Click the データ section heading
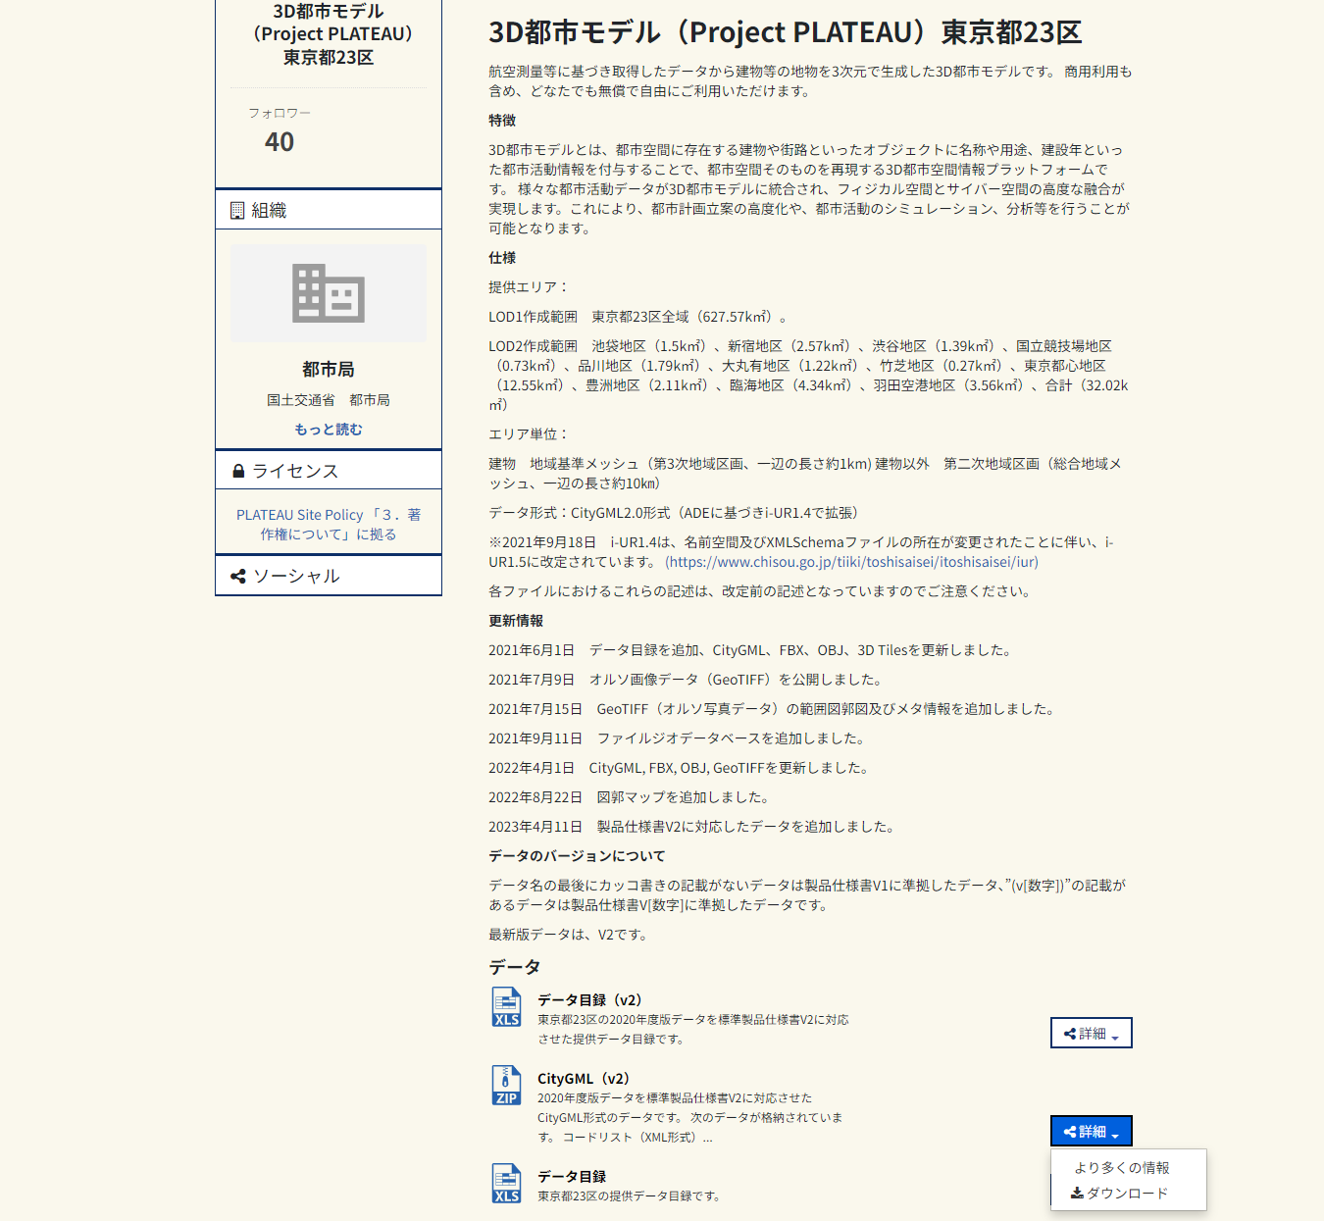 [515, 966]
